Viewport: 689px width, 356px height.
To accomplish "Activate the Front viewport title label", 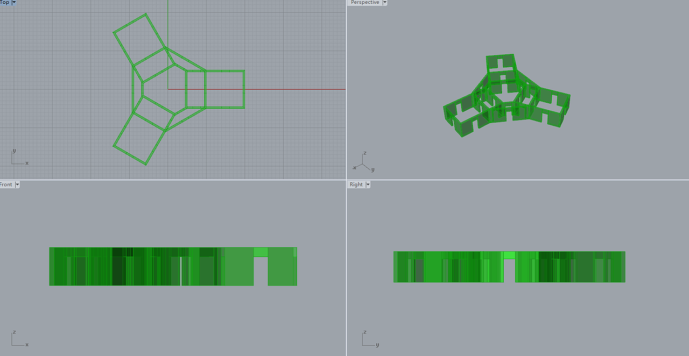I will pos(6,184).
